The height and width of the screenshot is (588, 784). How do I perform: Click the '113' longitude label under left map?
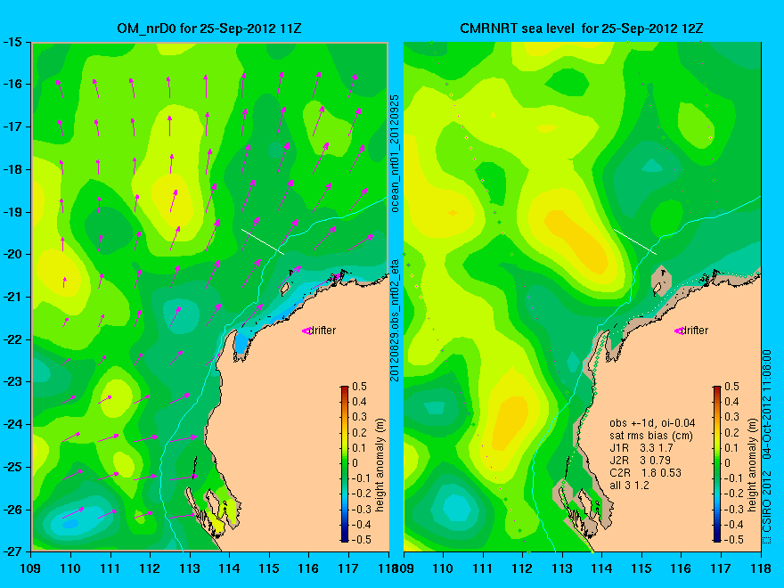pyautogui.click(x=190, y=568)
